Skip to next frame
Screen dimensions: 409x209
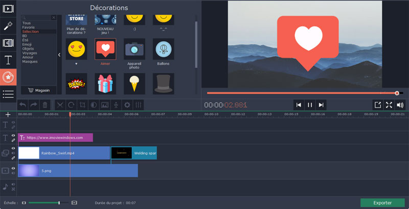tap(321, 105)
